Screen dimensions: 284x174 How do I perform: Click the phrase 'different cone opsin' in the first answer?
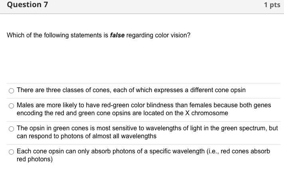tap(218, 90)
